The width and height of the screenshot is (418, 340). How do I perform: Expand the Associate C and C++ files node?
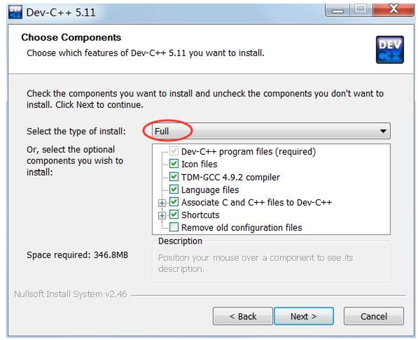click(161, 202)
